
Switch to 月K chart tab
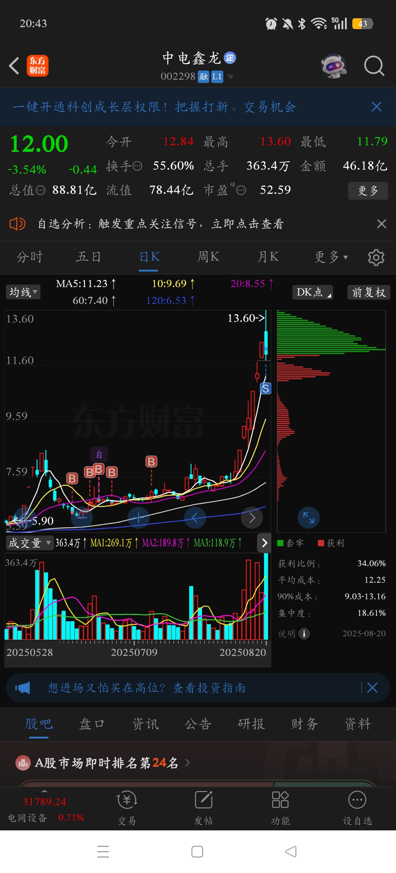pyautogui.click(x=268, y=257)
